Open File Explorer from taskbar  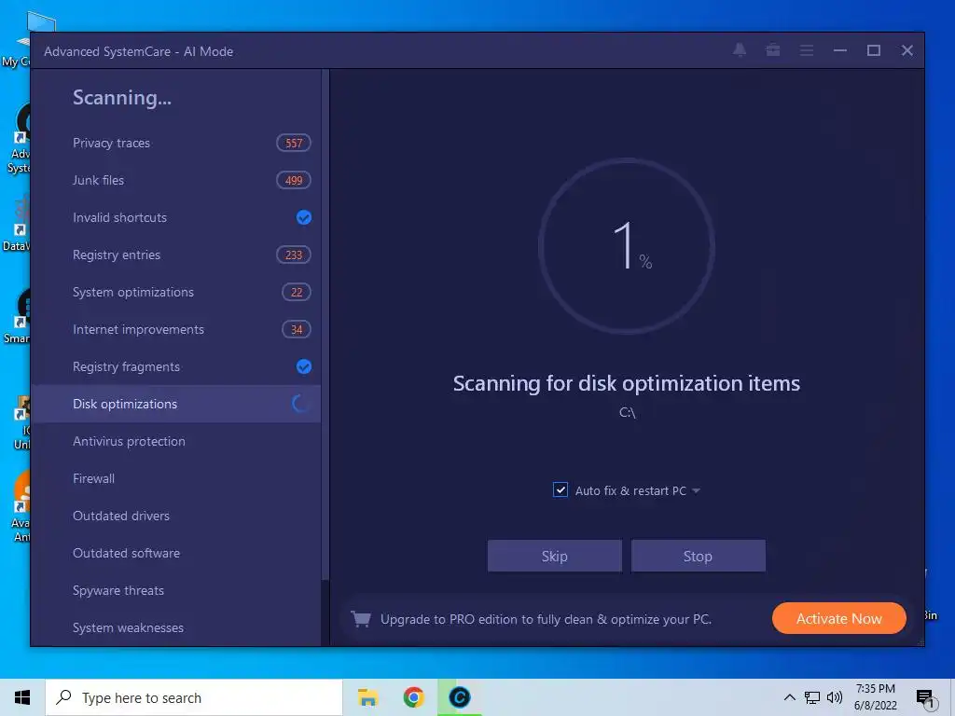coord(367,697)
